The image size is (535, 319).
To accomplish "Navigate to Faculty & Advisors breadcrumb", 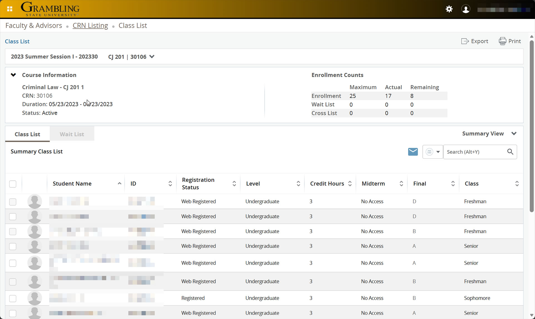I will click(x=33, y=25).
